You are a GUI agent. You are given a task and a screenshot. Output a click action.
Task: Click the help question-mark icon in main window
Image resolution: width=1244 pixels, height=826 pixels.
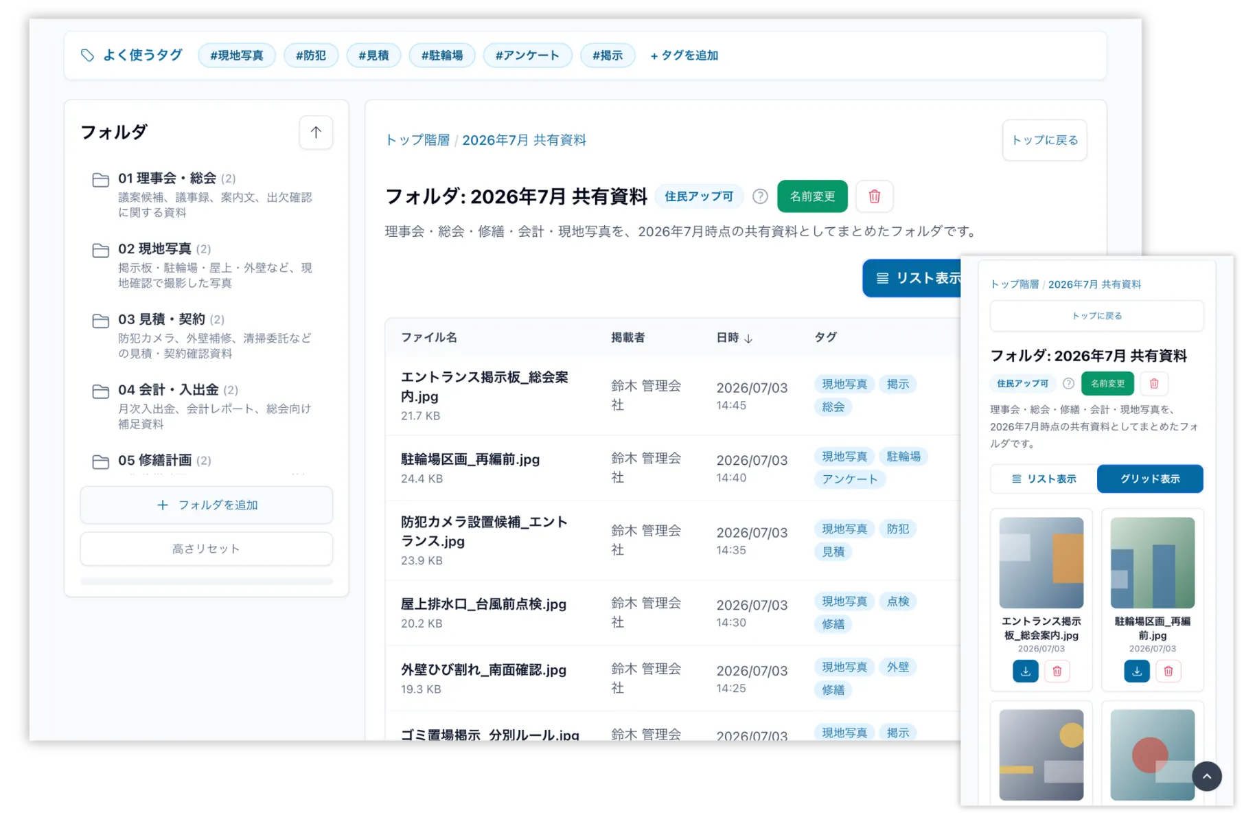point(760,196)
